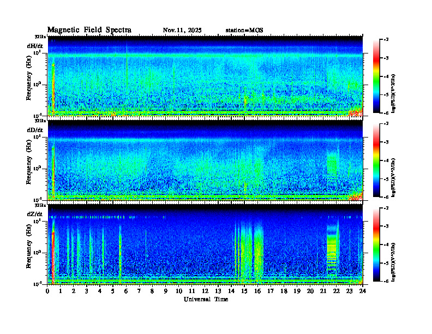Click the time axis tick label "24"
The width and height of the screenshot is (432, 334).
coord(363,291)
